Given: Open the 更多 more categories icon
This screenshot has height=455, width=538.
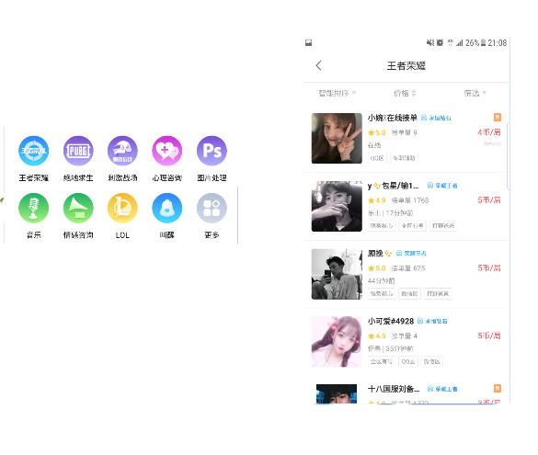Looking at the screenshot, I should pos(212,208).
